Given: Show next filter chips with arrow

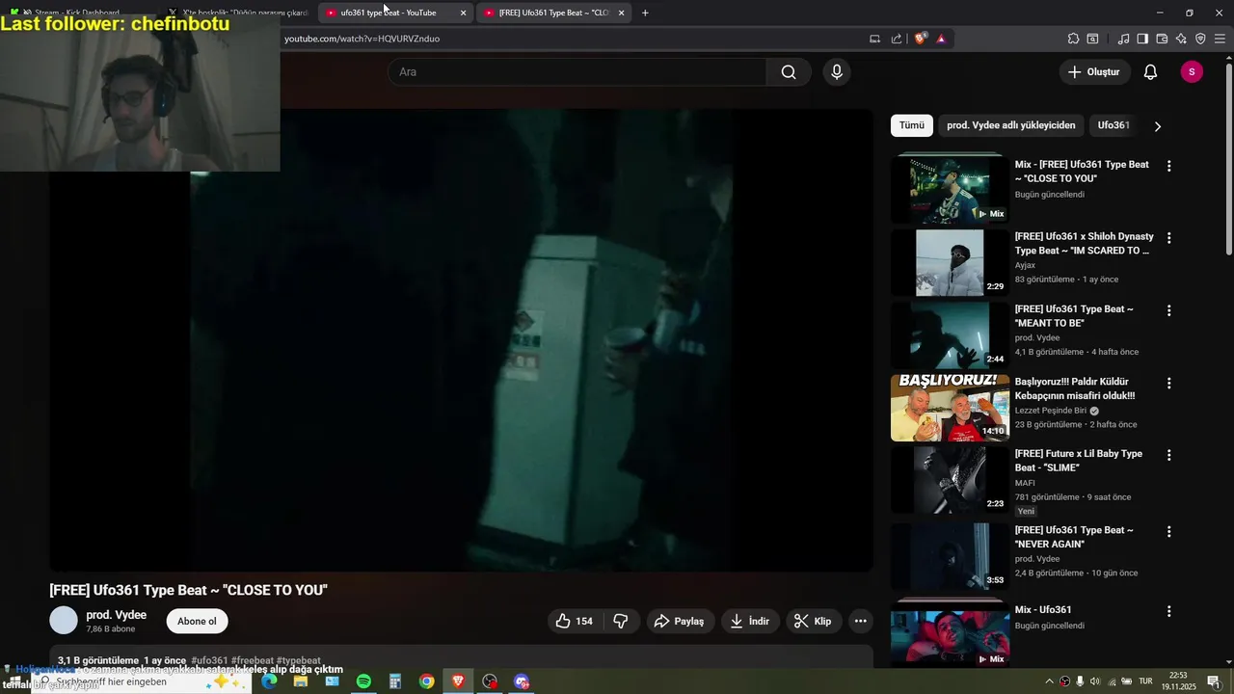Looking at the screenshot, I should tap(1158, 126).
